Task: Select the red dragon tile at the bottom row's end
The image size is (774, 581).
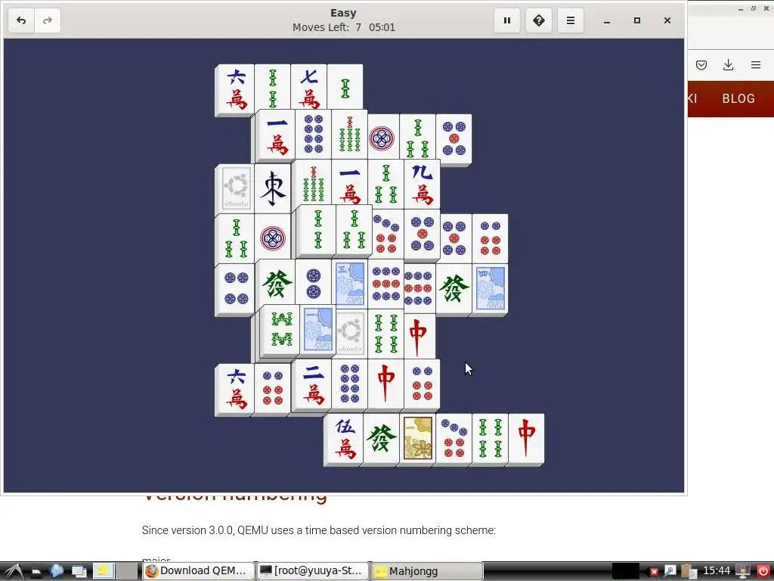Action: 526,437
